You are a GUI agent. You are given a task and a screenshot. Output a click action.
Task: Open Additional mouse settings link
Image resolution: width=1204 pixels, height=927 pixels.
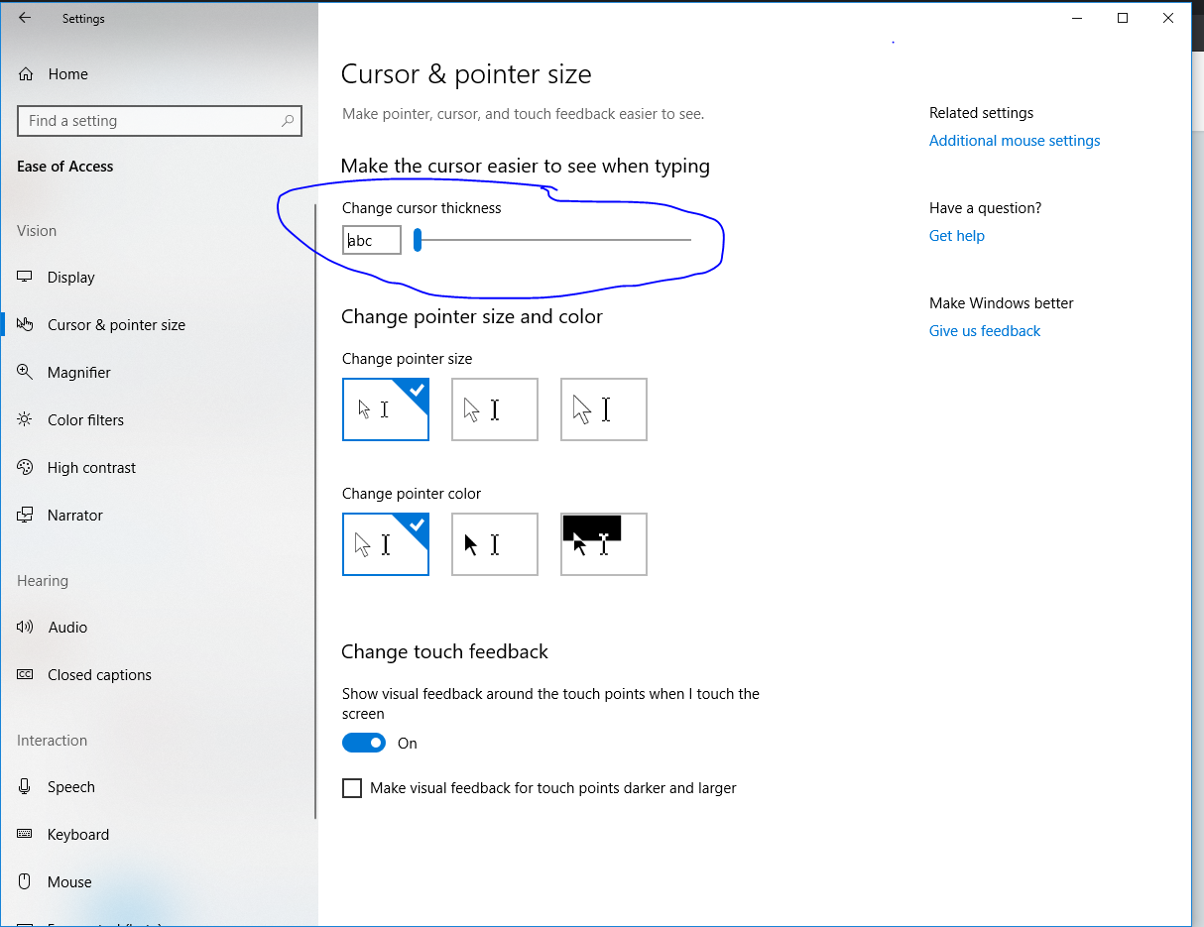[x=1015, y=141]
